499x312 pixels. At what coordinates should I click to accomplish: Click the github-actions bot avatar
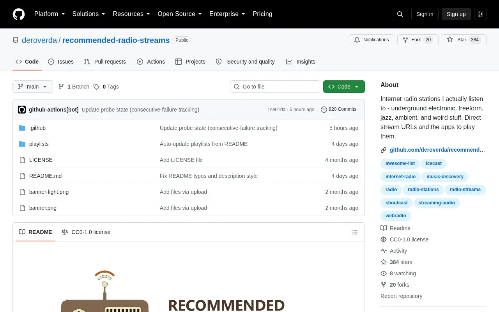(22, 110)
